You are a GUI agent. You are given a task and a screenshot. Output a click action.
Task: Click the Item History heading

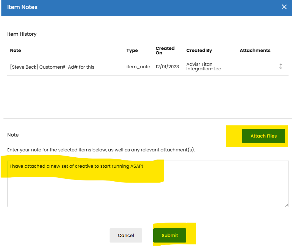22,34
